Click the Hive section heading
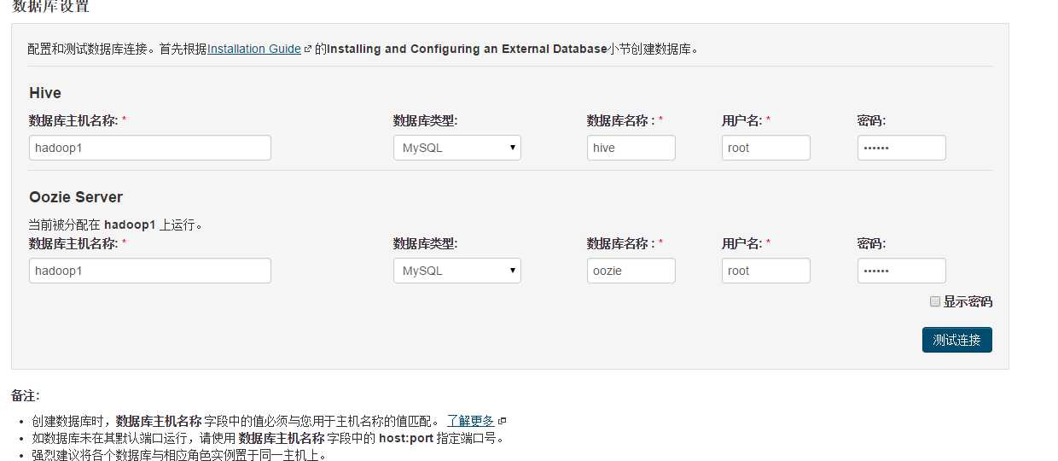This screenshot has width=1058, height=461. [x=45, y=93]
